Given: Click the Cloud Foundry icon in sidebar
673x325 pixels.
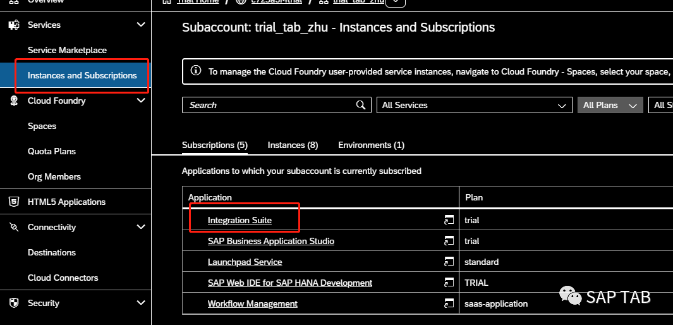Looking at the screenshot, I should 14,101.
